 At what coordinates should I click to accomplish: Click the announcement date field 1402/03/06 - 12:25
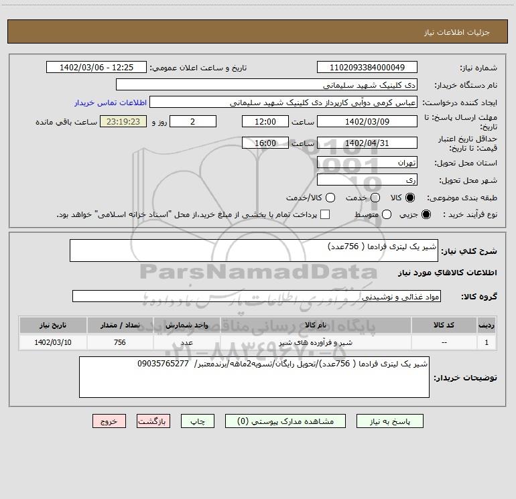(96, 67)
